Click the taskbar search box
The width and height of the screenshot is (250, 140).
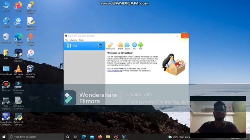tap(36, 136)
